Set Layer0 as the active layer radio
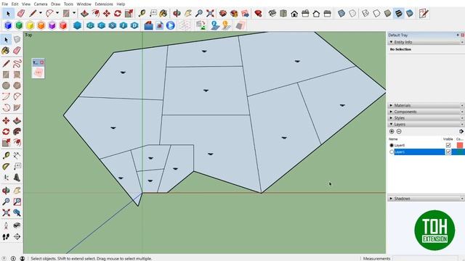Screen dimensions: 465x261 click(x=392, y=145)
